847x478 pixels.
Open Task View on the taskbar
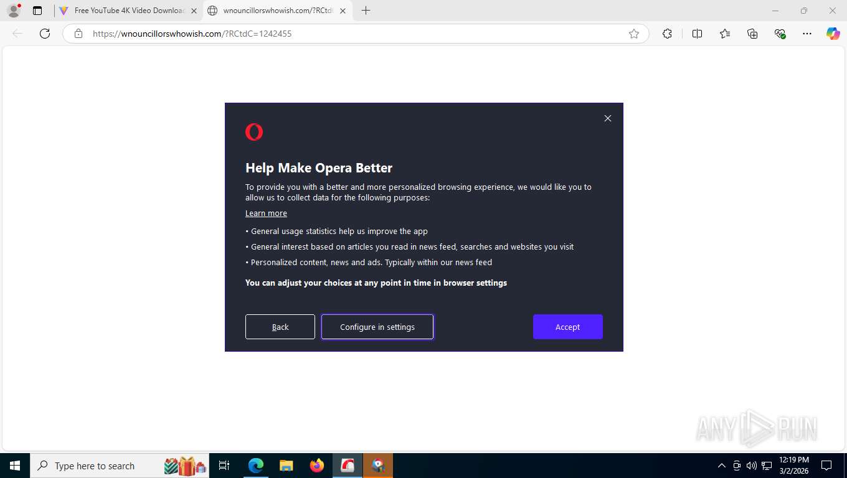(x=225, y=466)
